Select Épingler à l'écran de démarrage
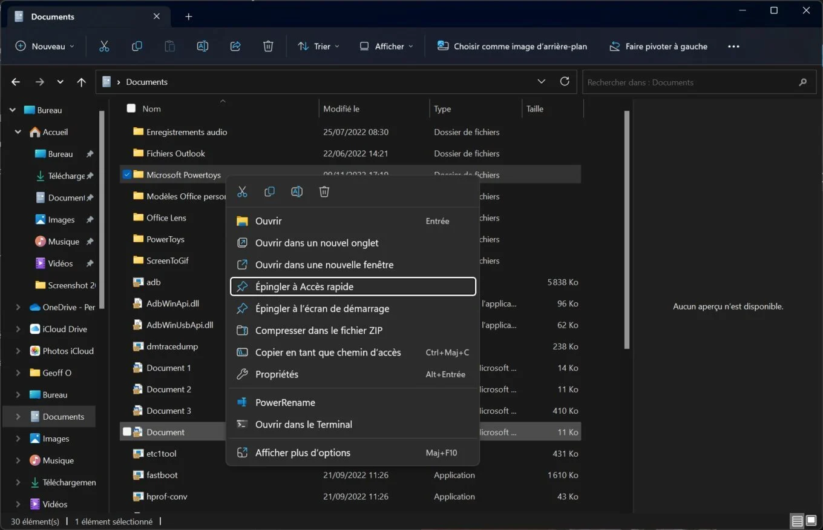 [x=353, y=309]
